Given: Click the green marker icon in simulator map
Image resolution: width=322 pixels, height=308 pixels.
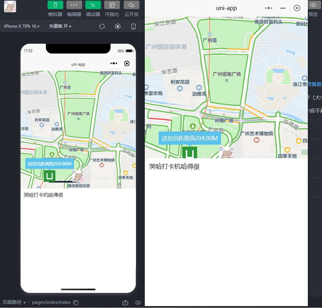Looking at the screenshot, I should (x=49, y=176).
